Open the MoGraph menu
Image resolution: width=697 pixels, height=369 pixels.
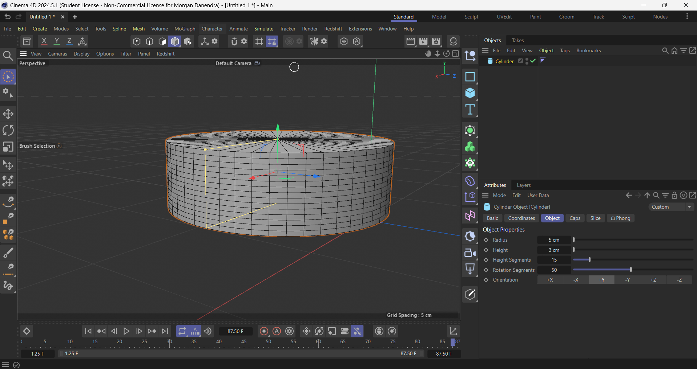(185, 29)
